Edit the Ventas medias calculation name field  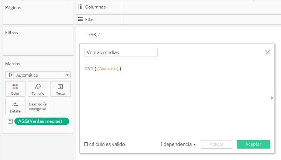[121, 52]
